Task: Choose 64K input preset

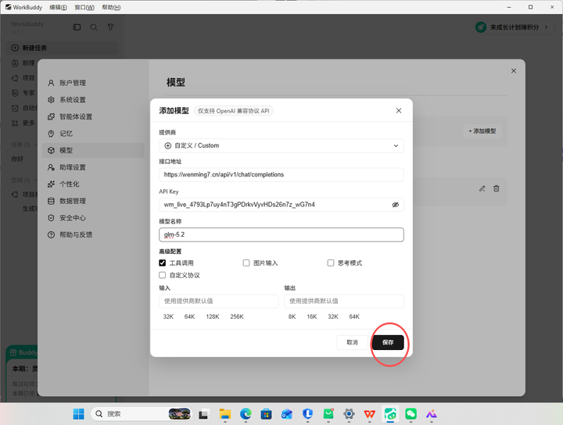Action: click(x=189, y=316)
